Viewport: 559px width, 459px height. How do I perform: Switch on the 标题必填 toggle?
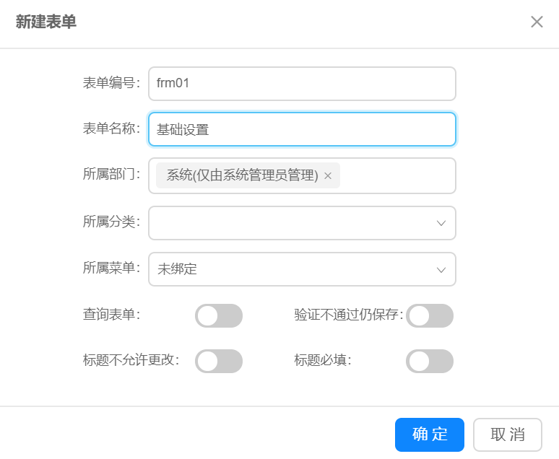[x=430, y=361]
